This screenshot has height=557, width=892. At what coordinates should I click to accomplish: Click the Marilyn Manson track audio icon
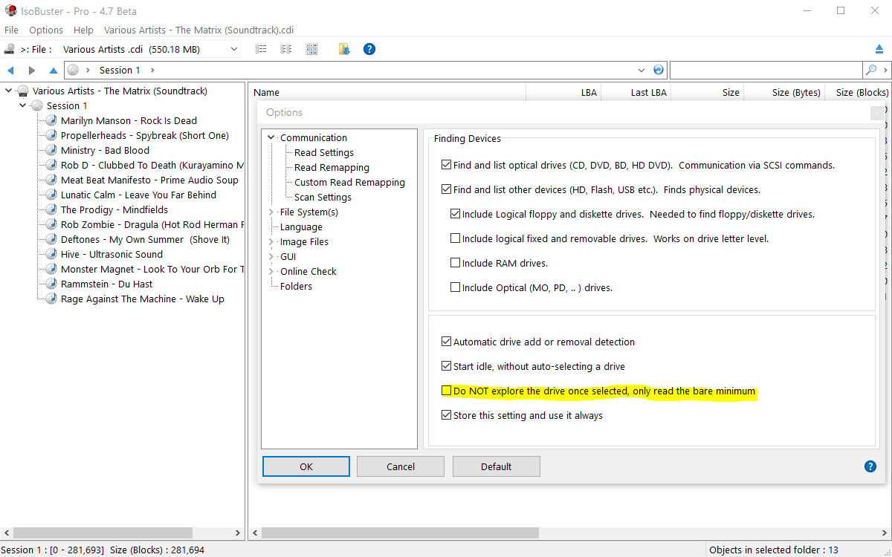[x=51, y=120]
